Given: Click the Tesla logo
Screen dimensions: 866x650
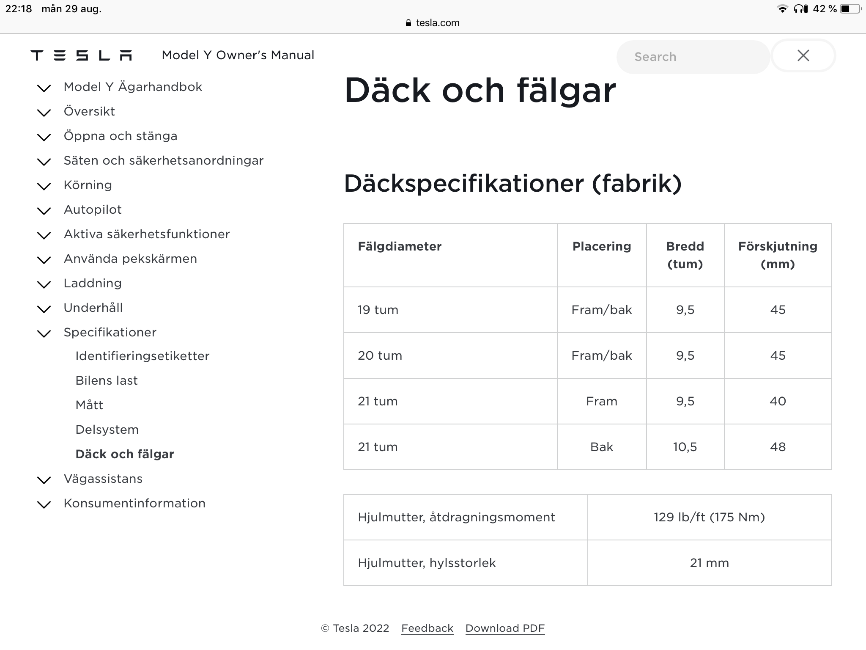Looking at the screenshot, I should coord(81,55).
